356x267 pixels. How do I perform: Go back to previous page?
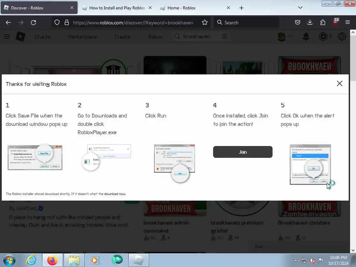point(8,23)
